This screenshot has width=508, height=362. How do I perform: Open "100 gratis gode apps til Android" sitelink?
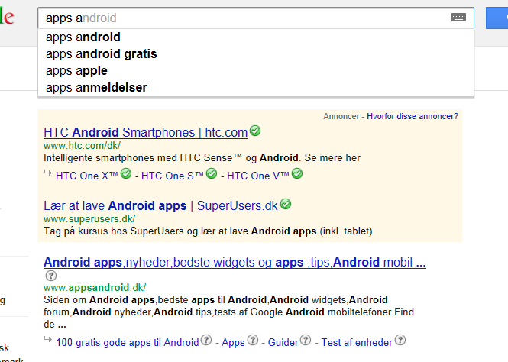coord(128,342)
